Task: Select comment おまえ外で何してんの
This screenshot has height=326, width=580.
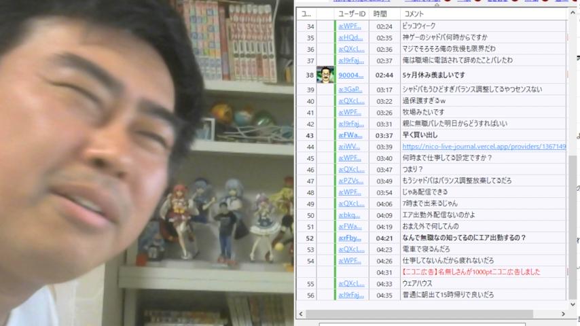Action: click(431, 226)
